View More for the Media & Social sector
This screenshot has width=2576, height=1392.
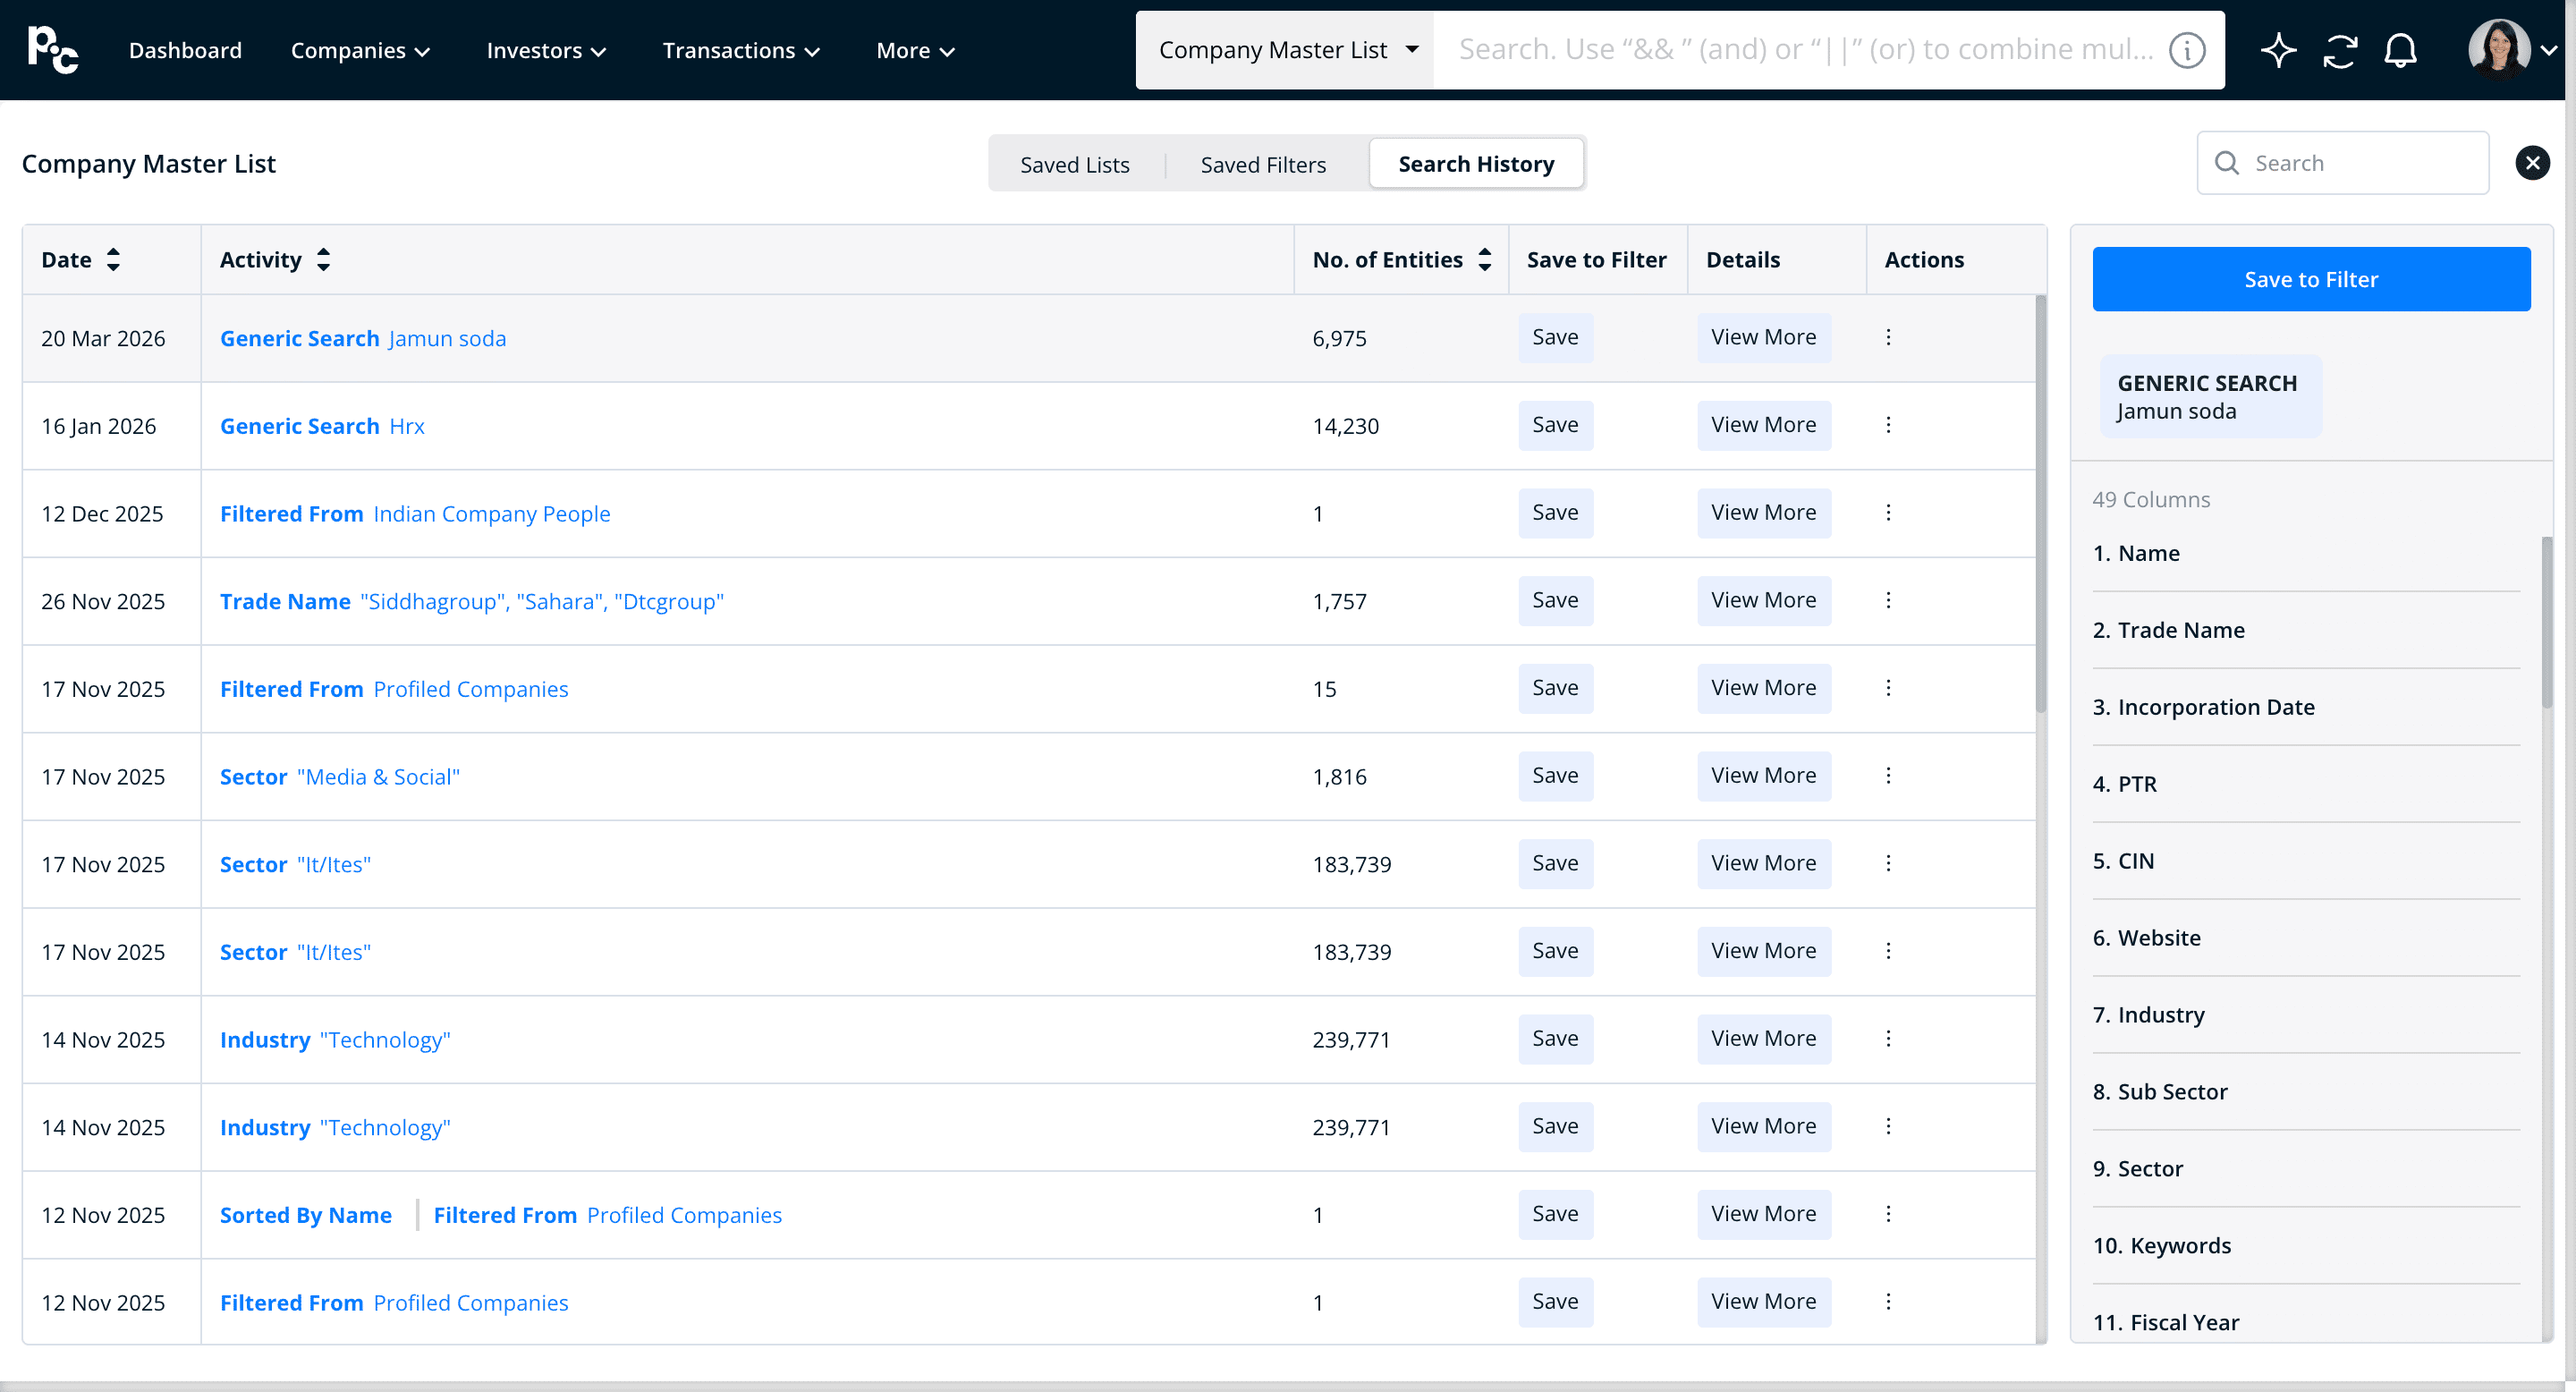[x=1763, y=776]
